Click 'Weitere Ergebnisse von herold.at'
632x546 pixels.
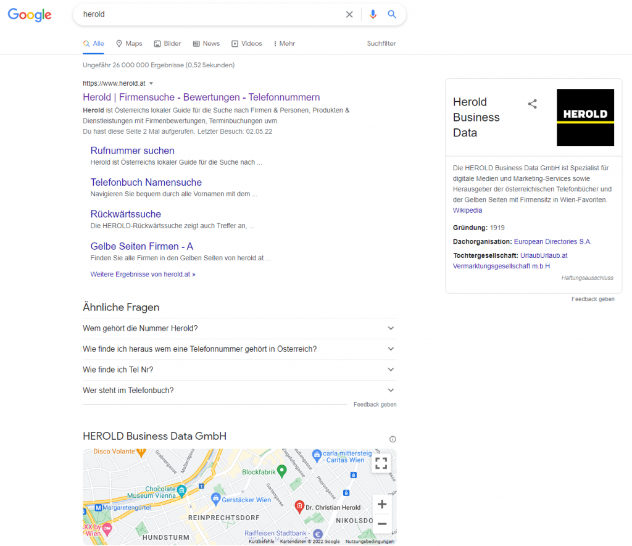[143, 274]
